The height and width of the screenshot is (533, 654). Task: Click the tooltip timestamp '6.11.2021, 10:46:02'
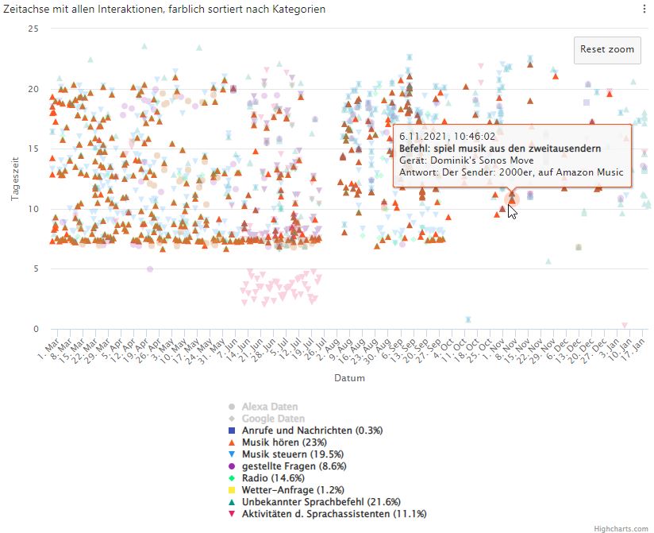pyautogui.click(x=447, y=137)
